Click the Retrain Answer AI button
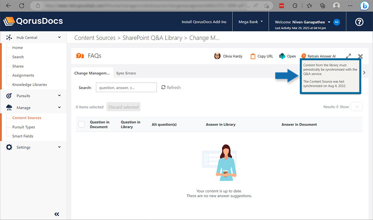 (319, 56)
